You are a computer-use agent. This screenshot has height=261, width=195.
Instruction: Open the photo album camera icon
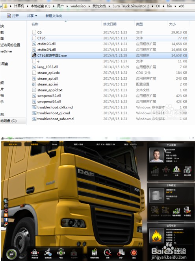coord(188,171)
